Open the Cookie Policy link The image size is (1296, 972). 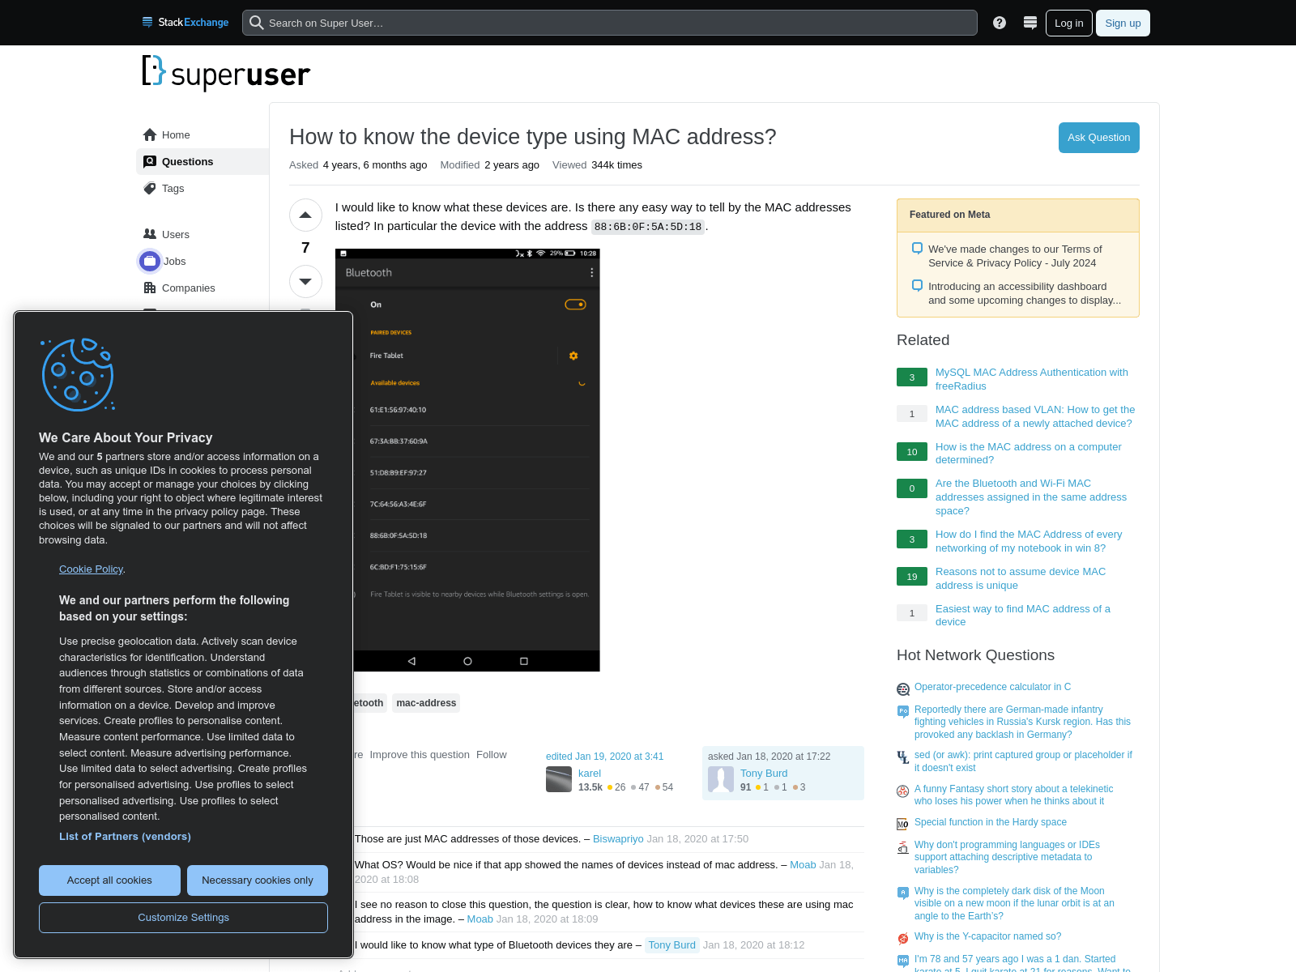(91, 569)
